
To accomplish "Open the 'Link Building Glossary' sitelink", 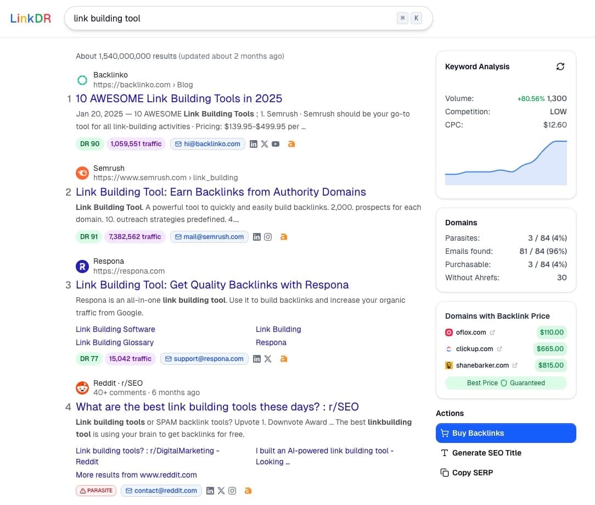I will point(115,342).
